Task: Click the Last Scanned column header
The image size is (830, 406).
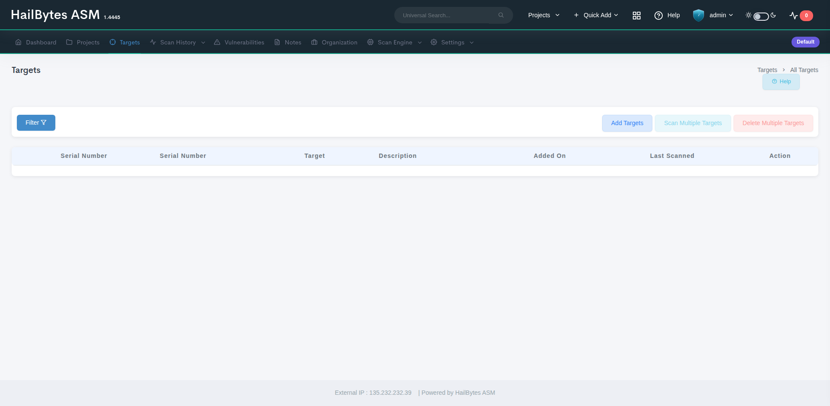Action: click(x=672, y=156)
